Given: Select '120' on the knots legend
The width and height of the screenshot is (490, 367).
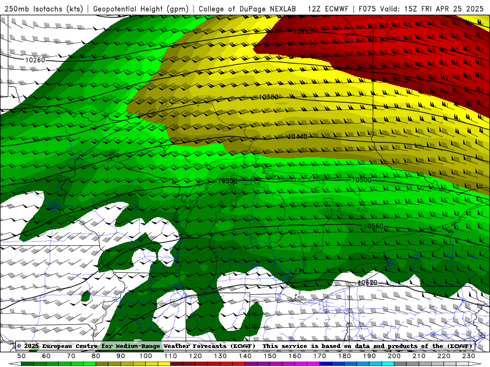Looking at the screenshot, I should coord(195,356).
